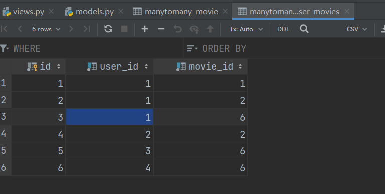Show the table DDL
Screen dimensions: 385x194
pos(283,29)
